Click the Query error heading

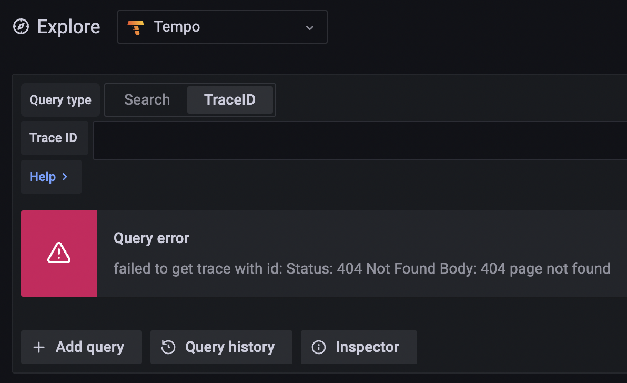151,238
